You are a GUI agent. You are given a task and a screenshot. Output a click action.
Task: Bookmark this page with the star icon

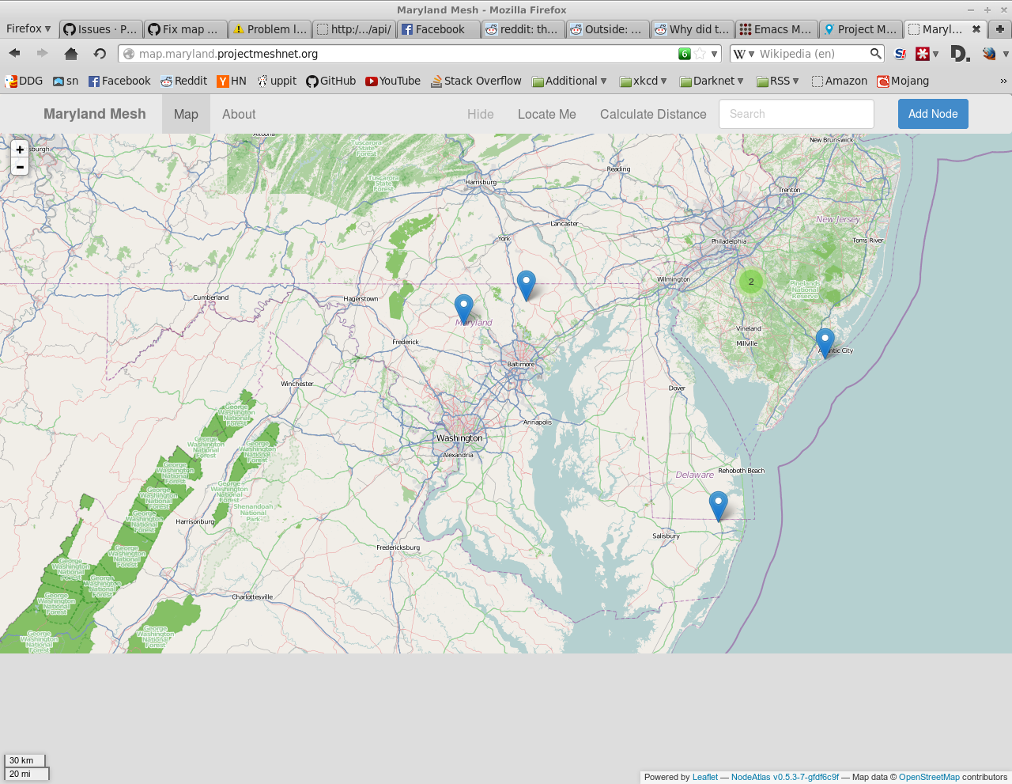[x=700, y=54]
